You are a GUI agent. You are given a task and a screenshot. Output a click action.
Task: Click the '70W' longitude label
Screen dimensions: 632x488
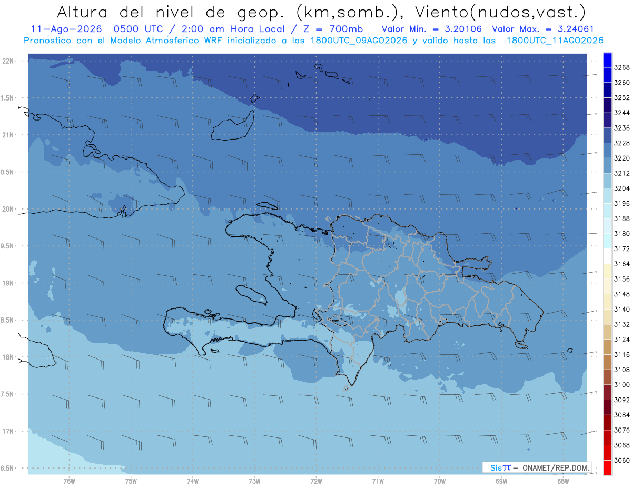[440, 481]
